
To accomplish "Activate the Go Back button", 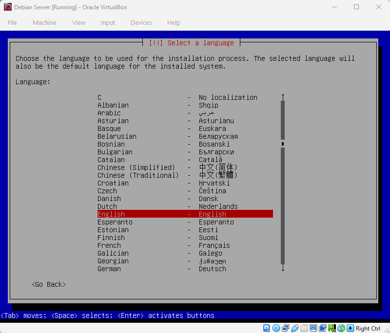I will click(x=48, y=284).
